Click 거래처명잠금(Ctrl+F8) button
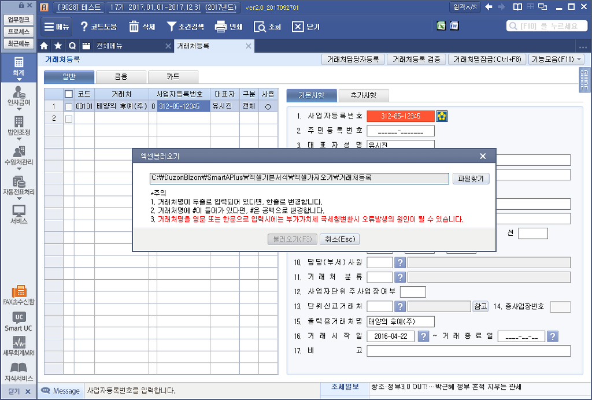The image size is (592, 400). 487,59
